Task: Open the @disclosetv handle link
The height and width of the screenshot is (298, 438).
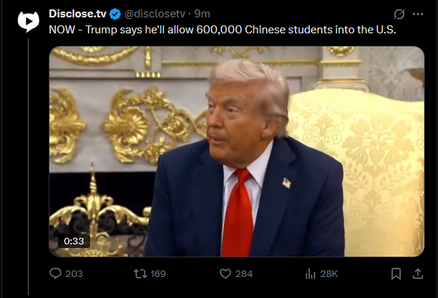Action: pyautogui.click(x=155, y=14)
